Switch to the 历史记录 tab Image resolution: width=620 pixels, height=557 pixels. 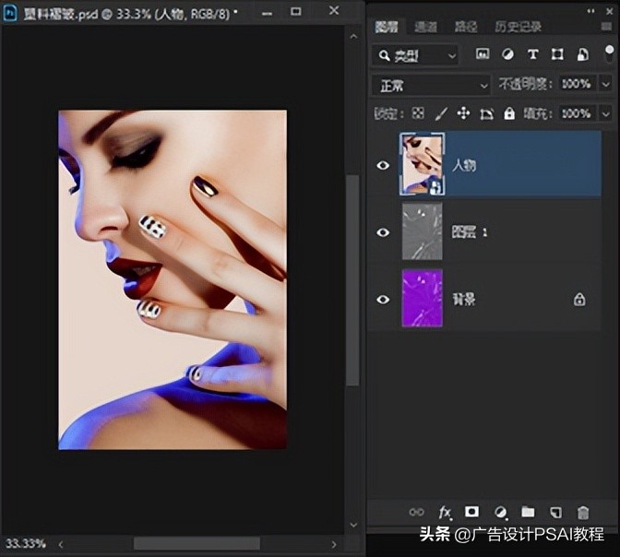pyautogui.click(x=518, y=27)
